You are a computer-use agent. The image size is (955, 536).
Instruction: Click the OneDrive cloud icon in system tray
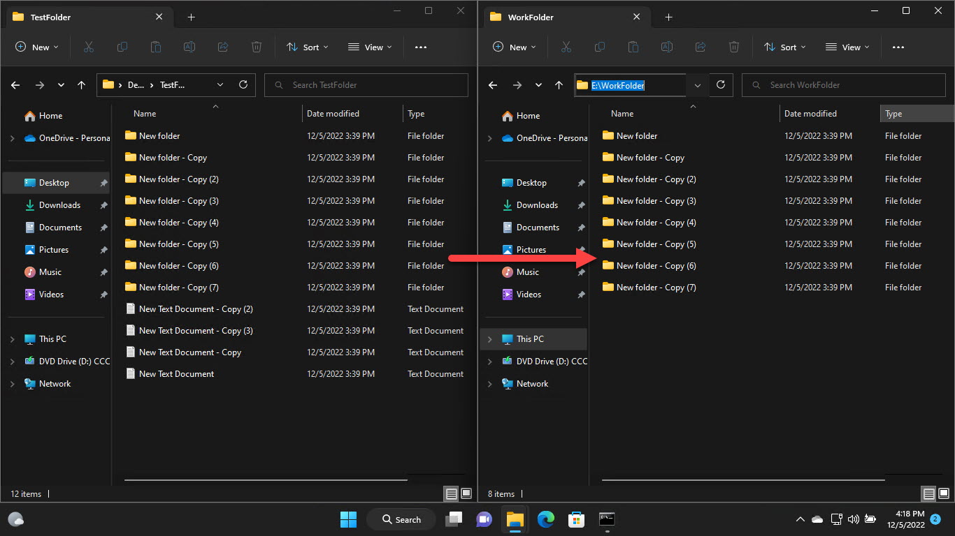click(817, 519)
